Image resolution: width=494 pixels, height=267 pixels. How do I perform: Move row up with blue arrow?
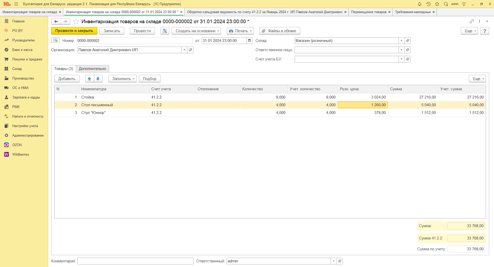[89, 79]
